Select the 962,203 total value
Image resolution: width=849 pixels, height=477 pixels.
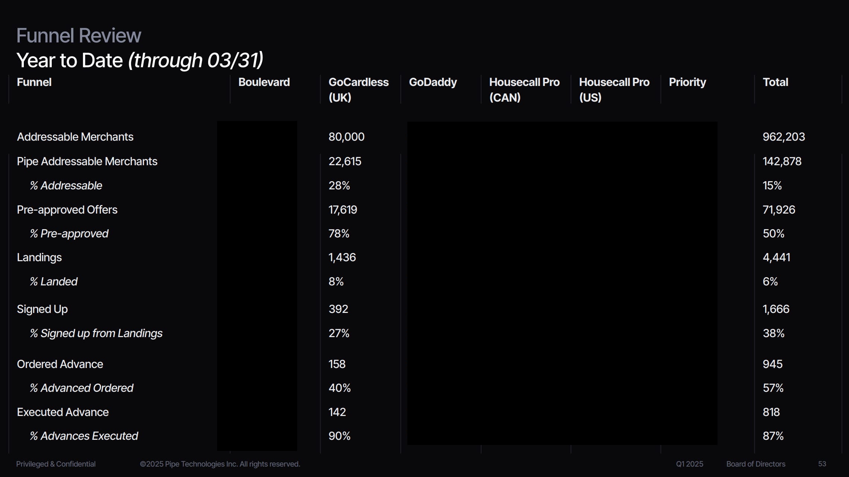pyautogui.click(x=783, y=137)
